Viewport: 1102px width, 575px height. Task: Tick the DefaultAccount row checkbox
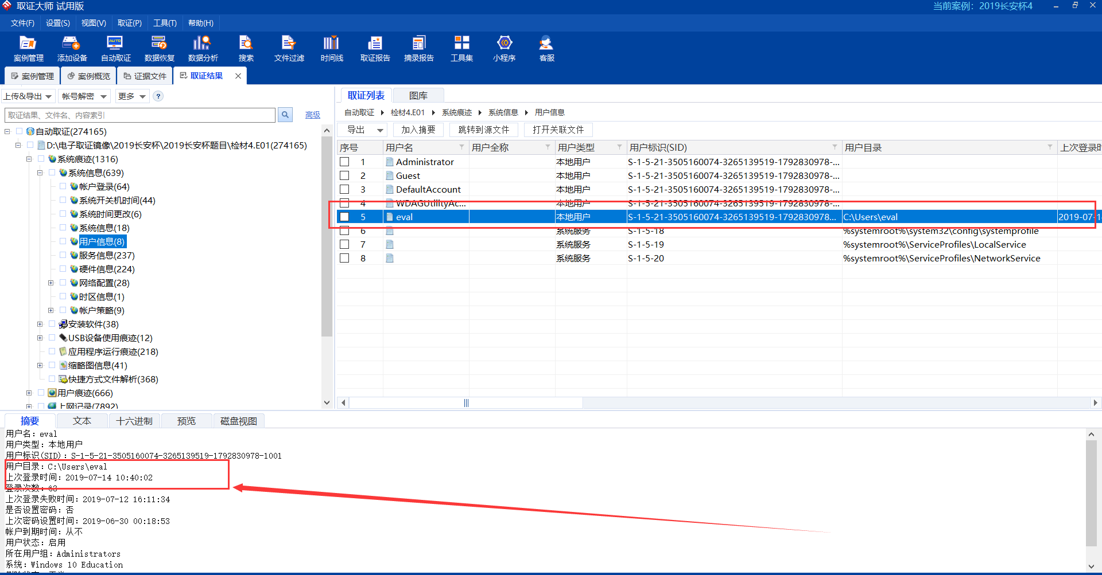tap(344, 189)
